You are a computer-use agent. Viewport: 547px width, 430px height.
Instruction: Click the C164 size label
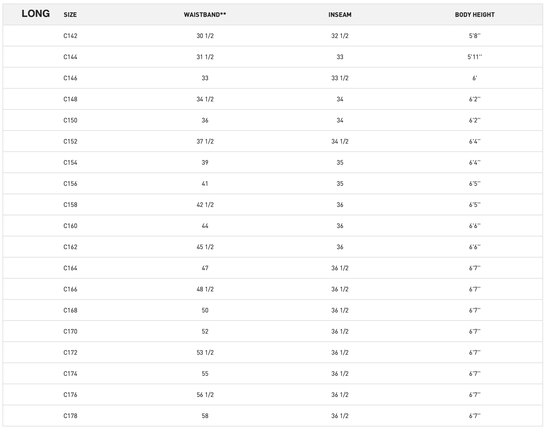(x=70, y=268)
